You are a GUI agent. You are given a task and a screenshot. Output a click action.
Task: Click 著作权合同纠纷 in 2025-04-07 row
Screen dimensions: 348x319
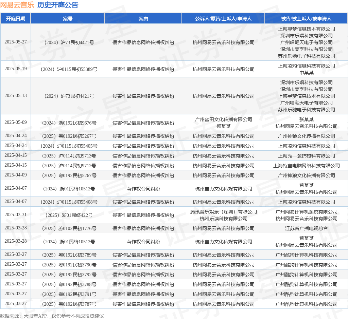pyautogui.click(x=143, y=189)
